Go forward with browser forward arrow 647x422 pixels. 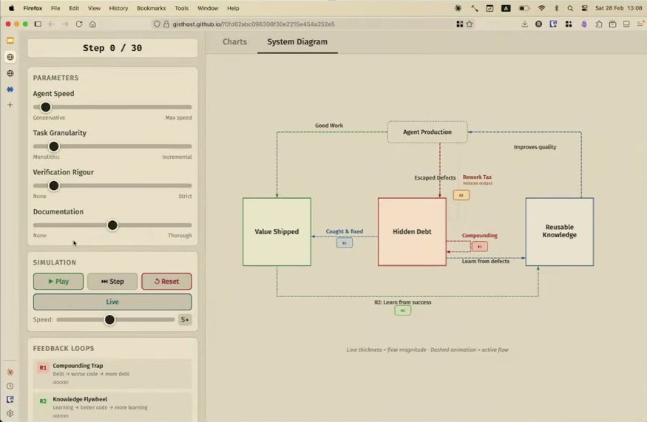pyautogui.click(x=65, y=24)
